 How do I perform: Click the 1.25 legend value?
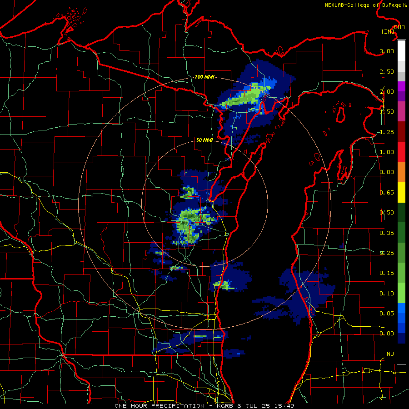coord(387,132)
